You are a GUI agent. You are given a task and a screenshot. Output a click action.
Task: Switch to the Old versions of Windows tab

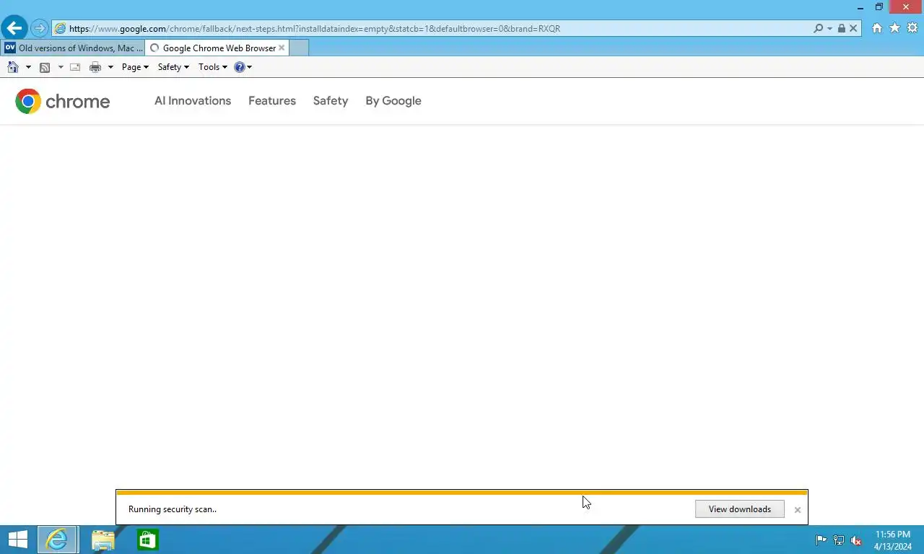pos(73,48)
